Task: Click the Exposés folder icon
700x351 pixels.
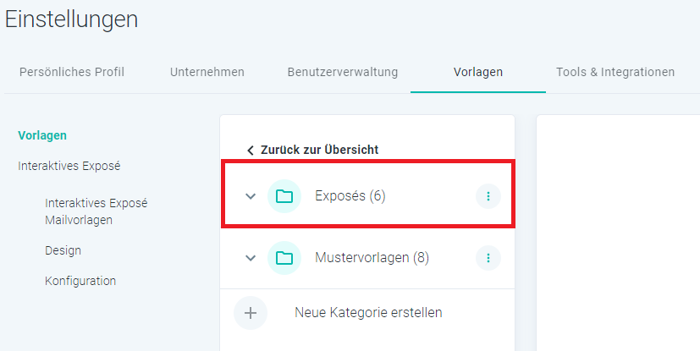Action: (x=284, y=196)
